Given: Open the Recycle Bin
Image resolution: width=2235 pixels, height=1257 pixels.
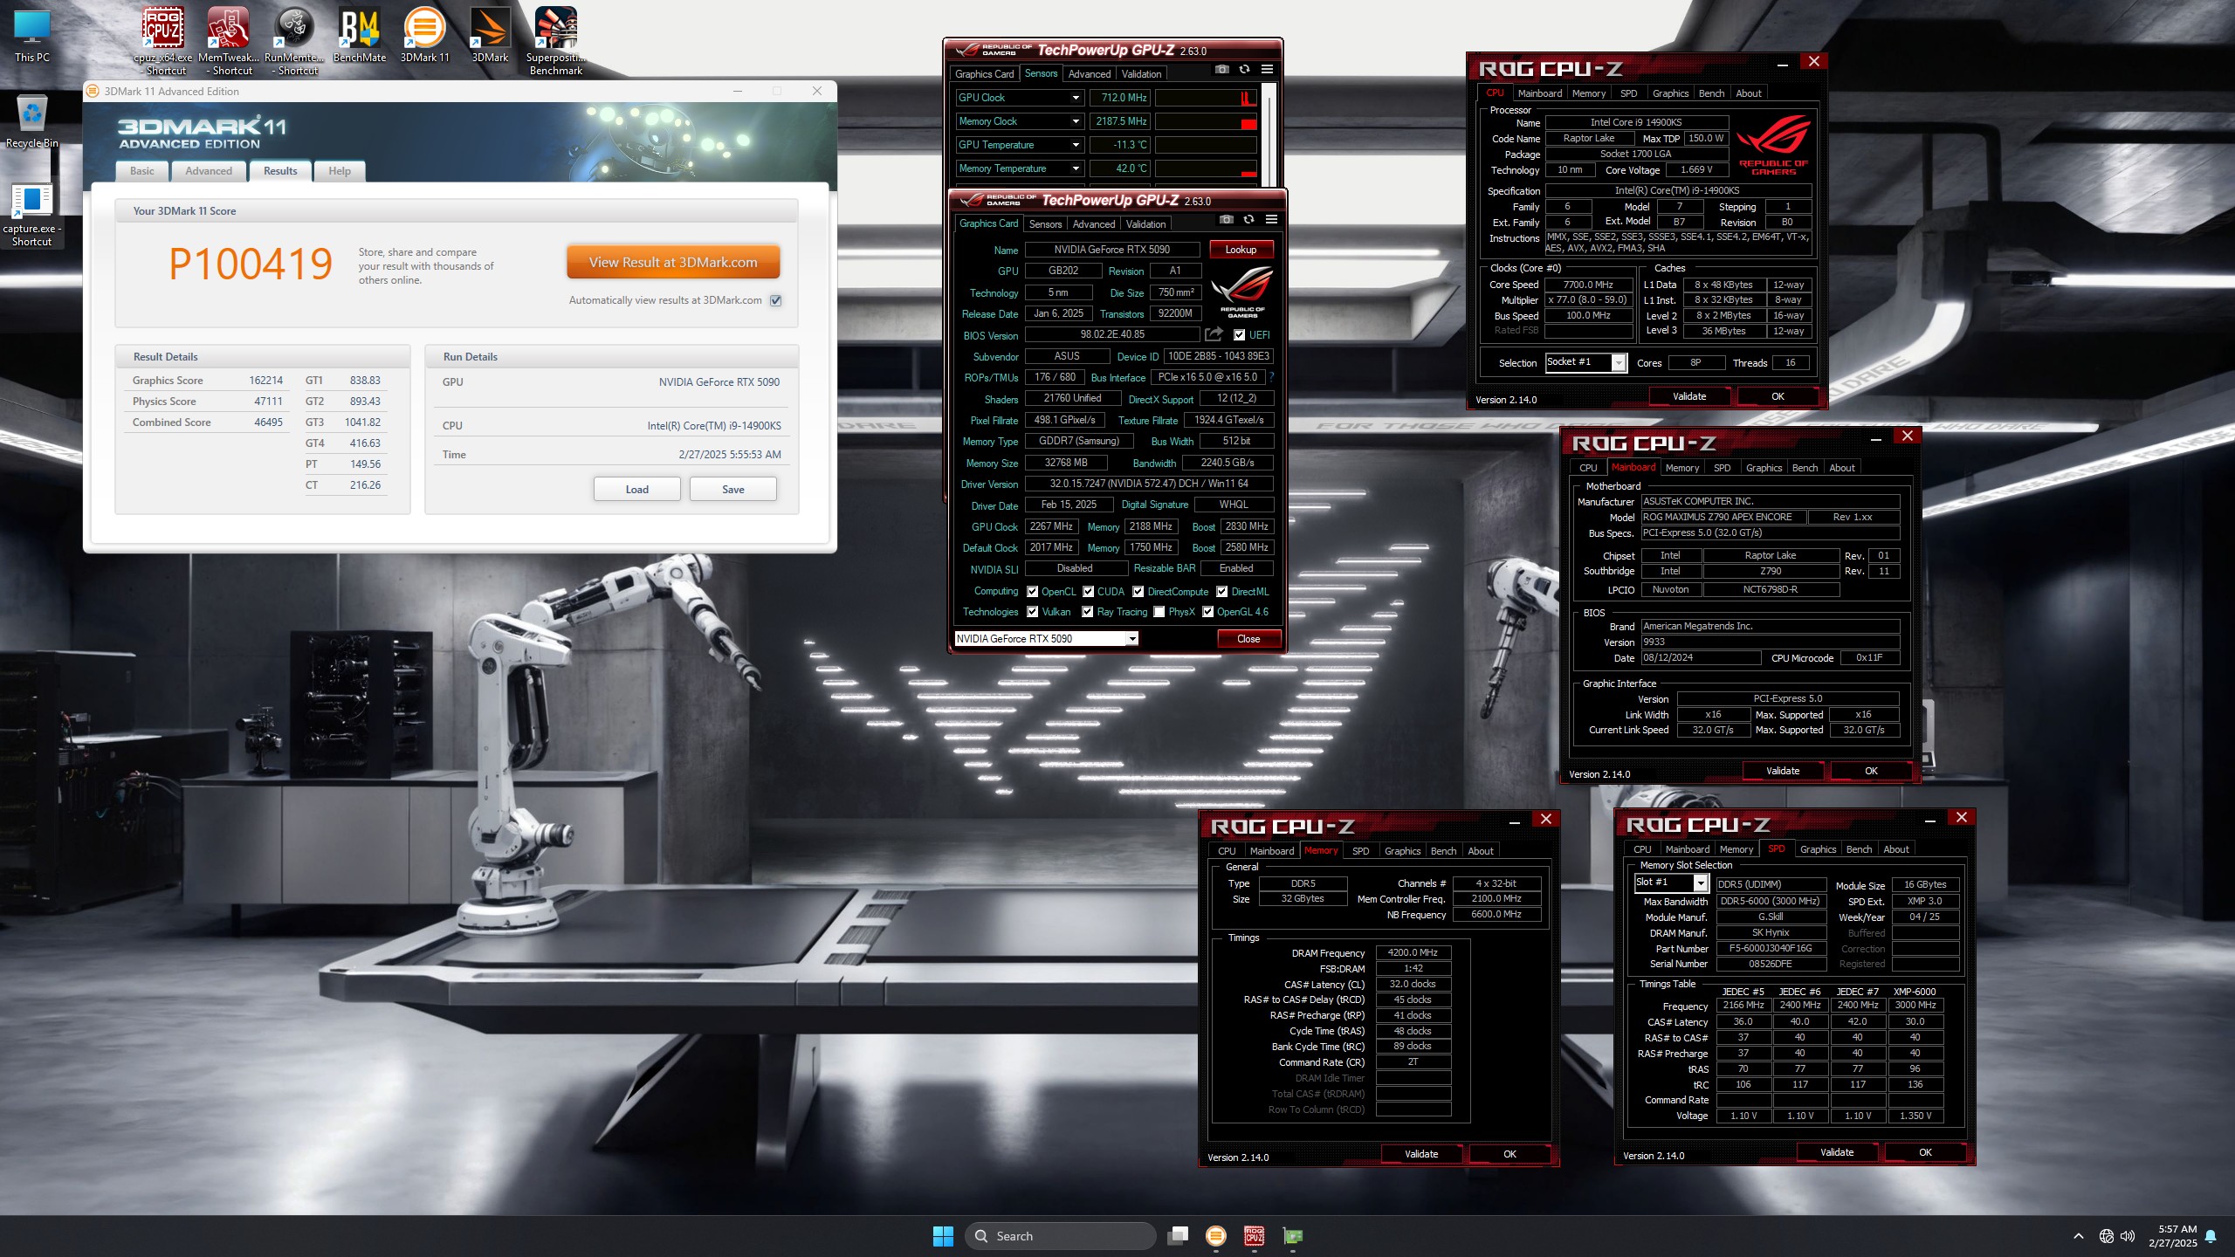Looking at the screenshot, I should pos(32,120).
